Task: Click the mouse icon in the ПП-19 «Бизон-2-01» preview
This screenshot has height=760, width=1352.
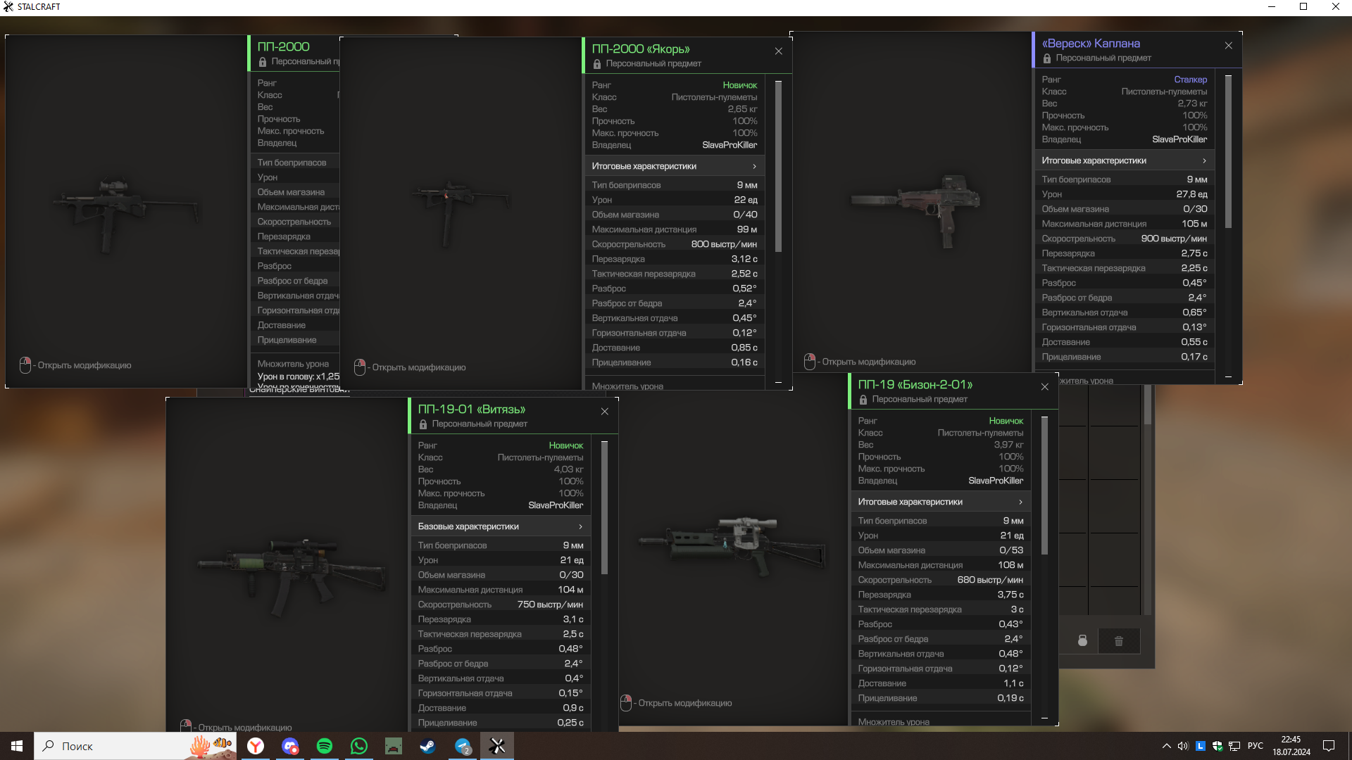Action: pos(626,703)
